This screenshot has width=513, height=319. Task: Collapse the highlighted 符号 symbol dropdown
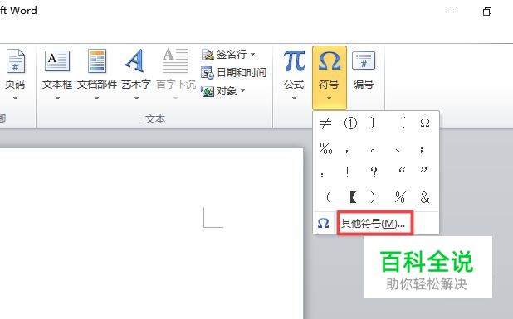329,78
